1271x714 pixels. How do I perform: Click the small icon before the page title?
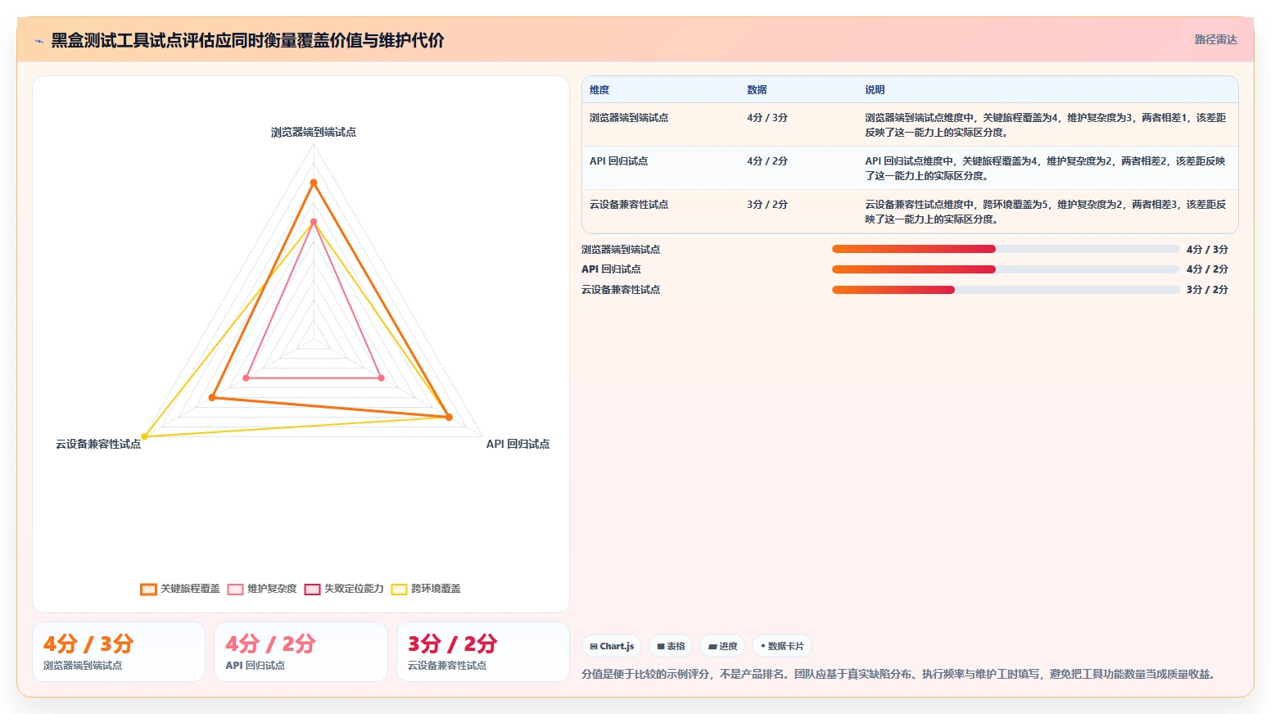38,41
